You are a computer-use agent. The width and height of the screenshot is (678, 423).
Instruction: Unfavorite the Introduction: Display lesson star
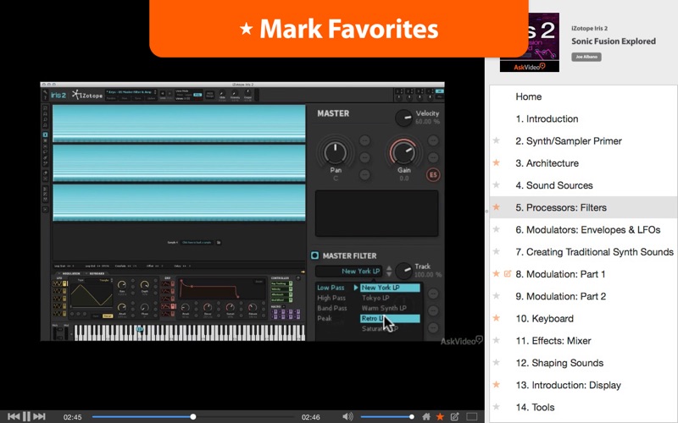tap(497, 385)
